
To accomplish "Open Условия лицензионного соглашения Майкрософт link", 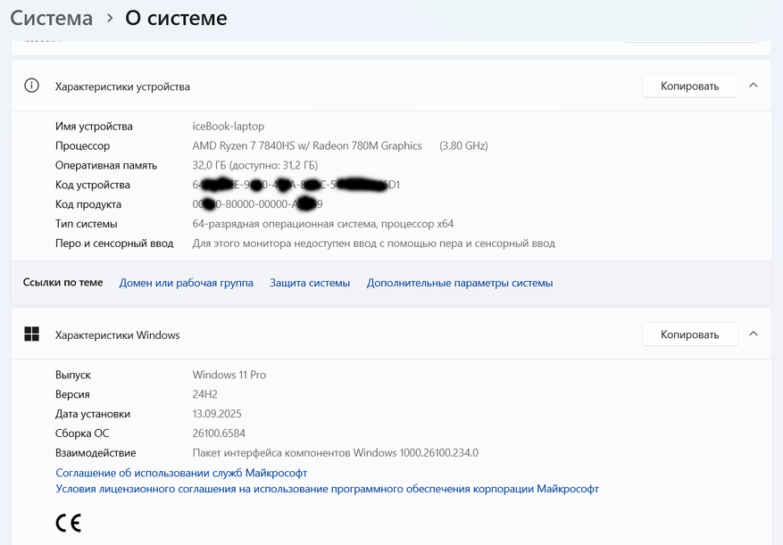I will coord(327,489).
